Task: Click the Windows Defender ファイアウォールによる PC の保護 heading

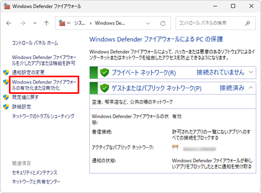Action: [156, 39]
